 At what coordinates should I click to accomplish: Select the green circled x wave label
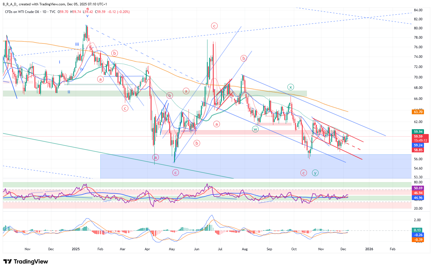tap(291, 87)
